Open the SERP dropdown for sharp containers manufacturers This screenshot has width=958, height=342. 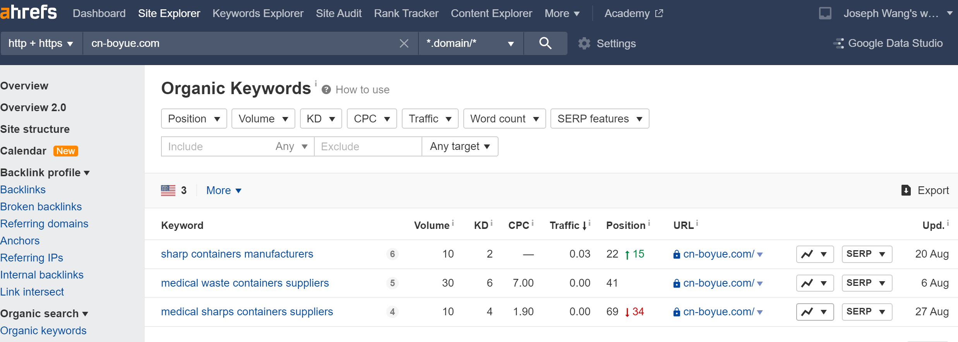pyautogui.click(x=867, y=254)
